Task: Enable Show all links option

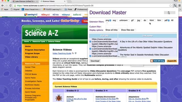Action: click(x=119, y=30)
